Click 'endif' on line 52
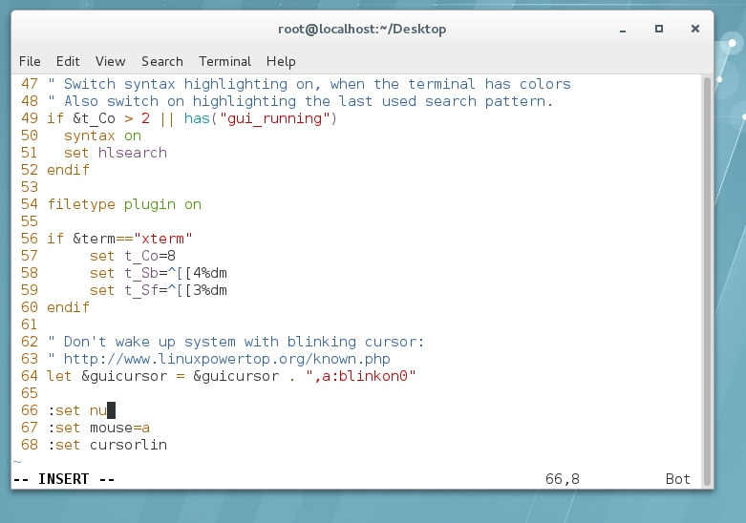Screen dimensions: 746x523 [68, 170]
